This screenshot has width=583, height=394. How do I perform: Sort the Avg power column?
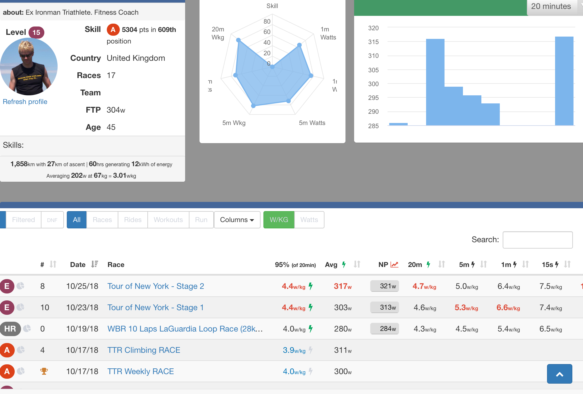point(357,264)
